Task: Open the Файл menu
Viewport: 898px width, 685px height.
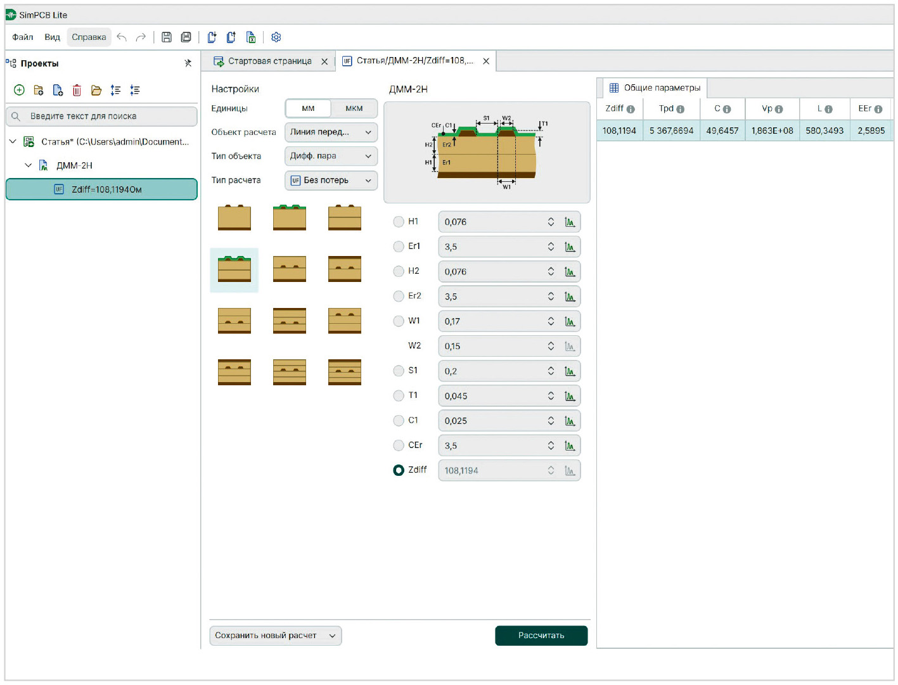Action: 23,37
